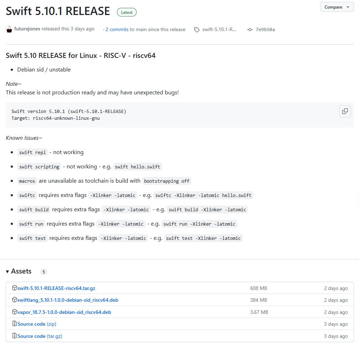Click the Swift 5.10.1 RELEASE title
The image size is (359, 345).
[x=58, y=11]
